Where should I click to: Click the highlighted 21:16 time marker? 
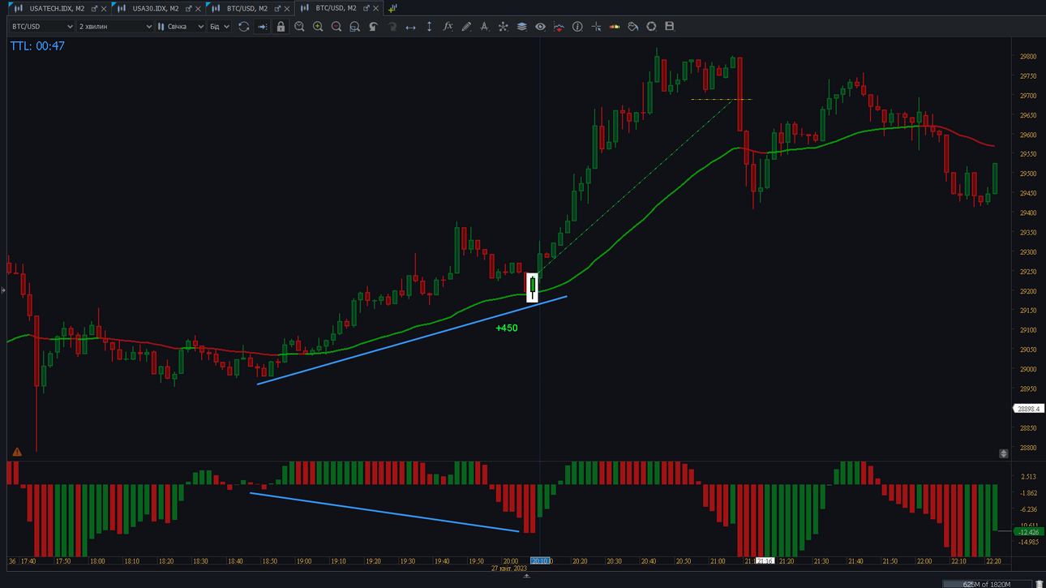pos(765,560)
